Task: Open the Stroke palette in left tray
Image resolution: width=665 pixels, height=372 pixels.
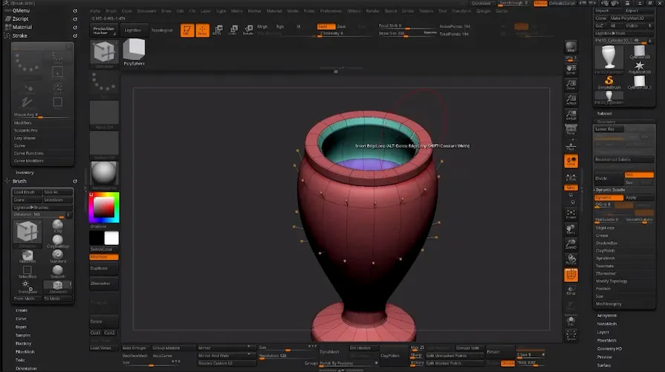Action: pyautogui.click(x=21, y=35)
